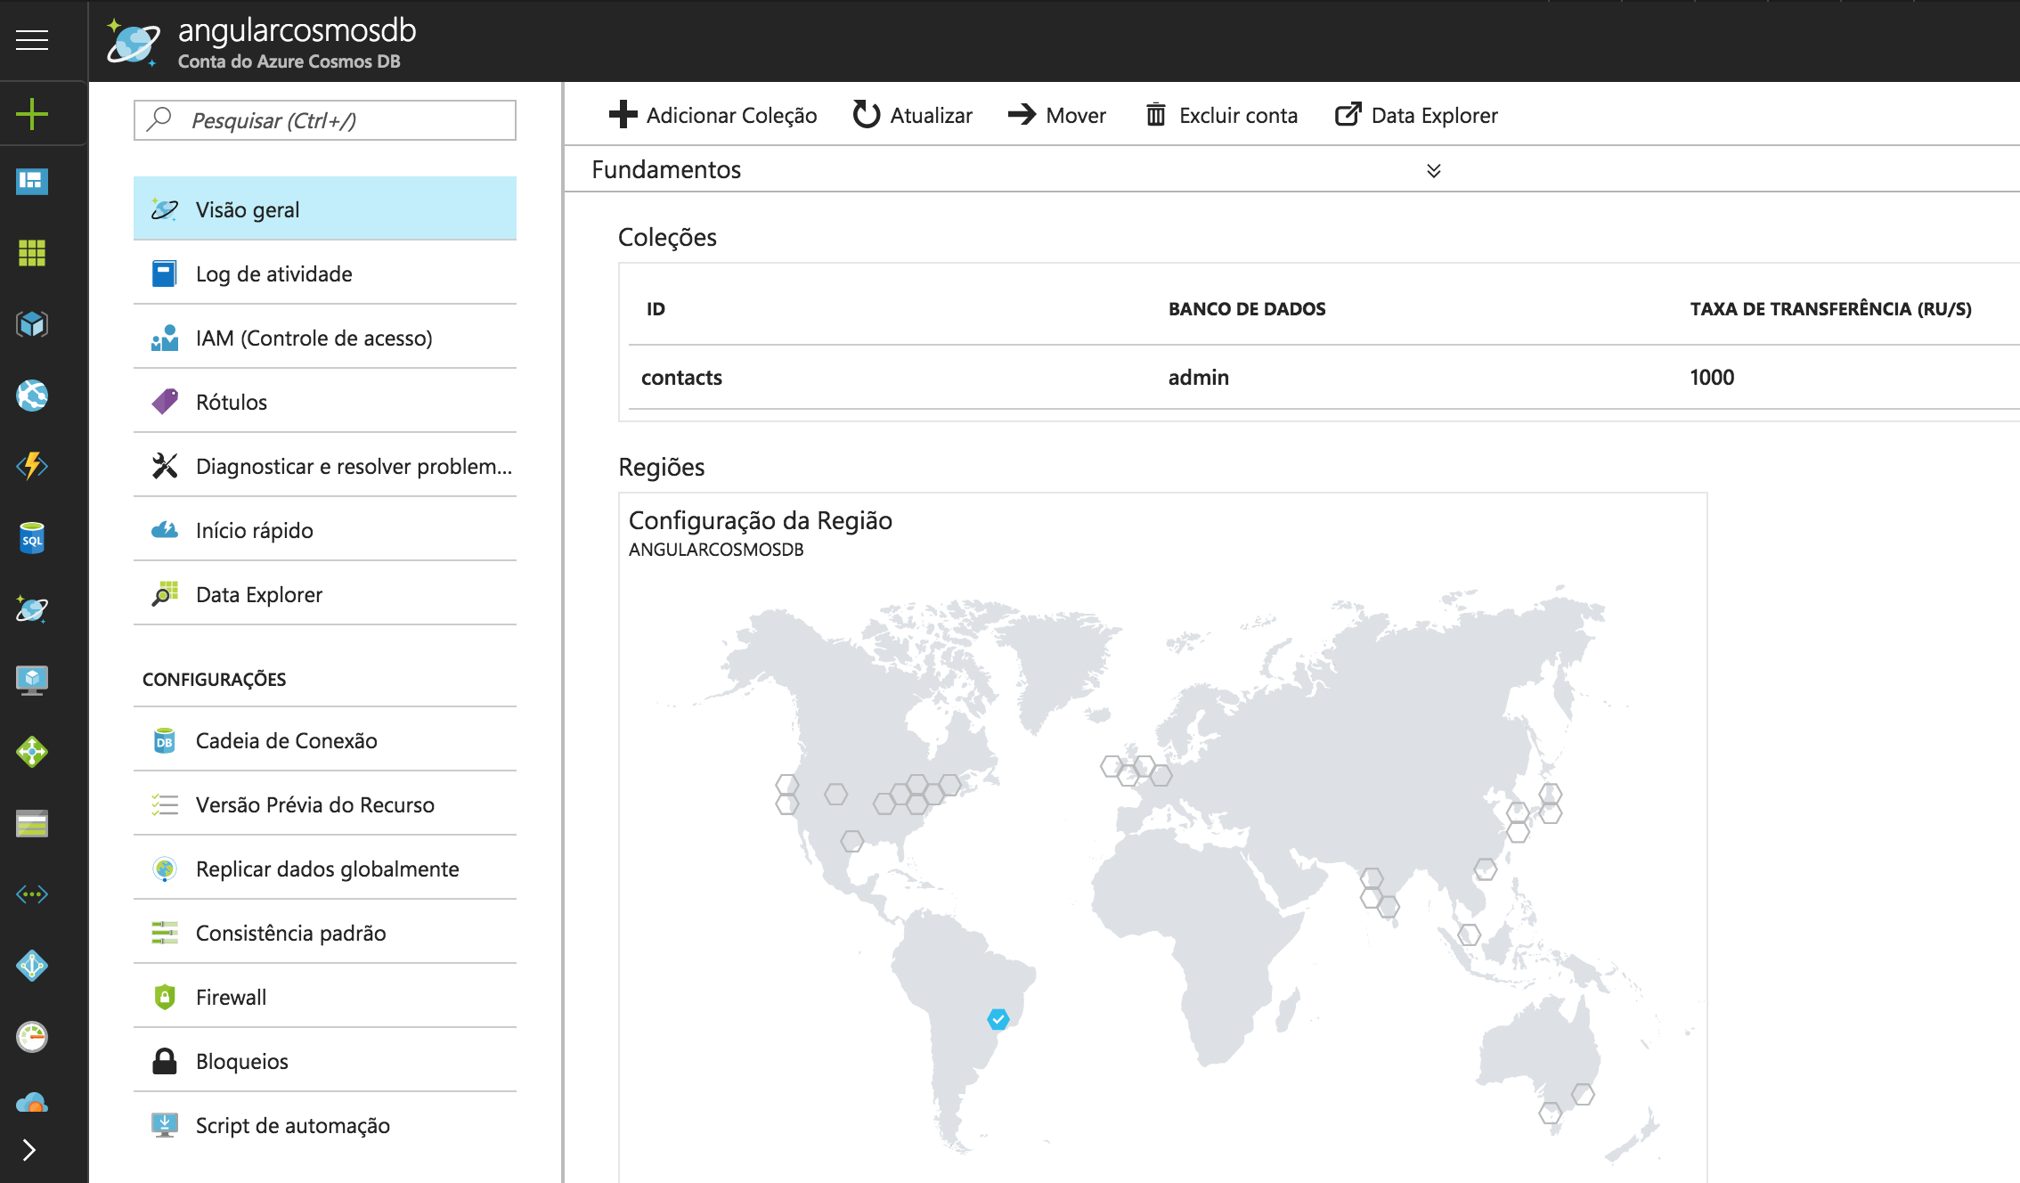
Task: Open Data Explorer from the top toolbar
Action: (1416, 115)
